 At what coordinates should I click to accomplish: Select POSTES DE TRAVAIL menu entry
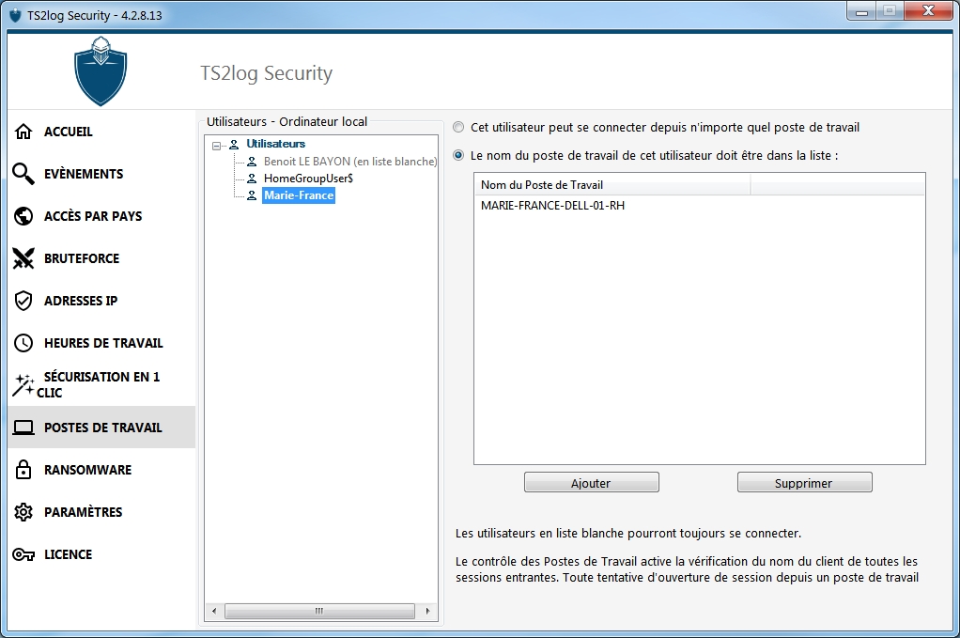coord(103,428)
